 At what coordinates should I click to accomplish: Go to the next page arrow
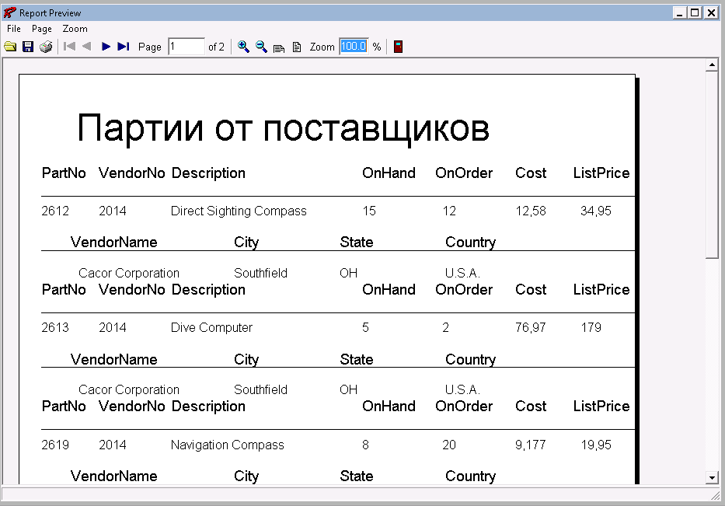(x=106, y=47)
